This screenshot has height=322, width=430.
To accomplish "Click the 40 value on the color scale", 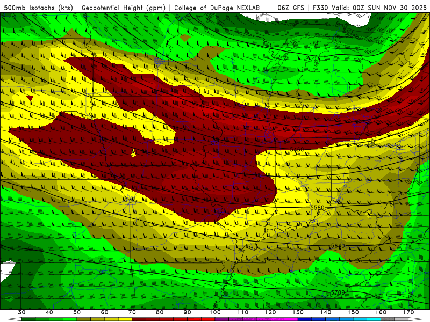I will 49,312.
